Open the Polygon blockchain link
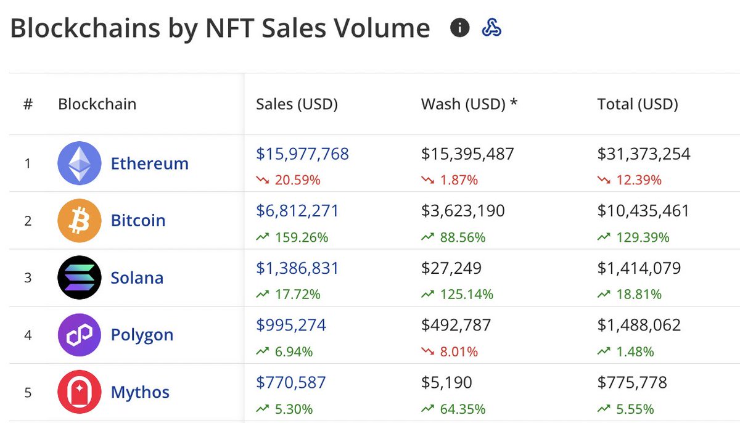 pos(142,335)
